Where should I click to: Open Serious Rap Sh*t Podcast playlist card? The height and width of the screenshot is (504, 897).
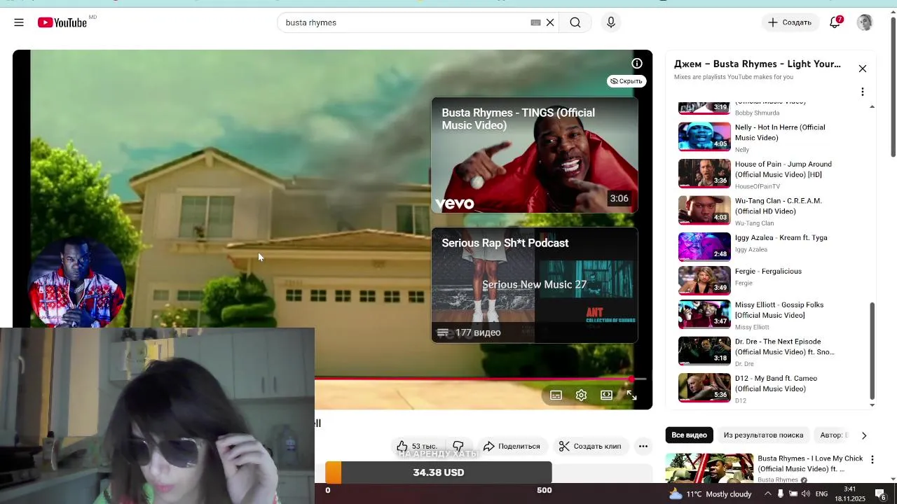click(x=535, y=285)
